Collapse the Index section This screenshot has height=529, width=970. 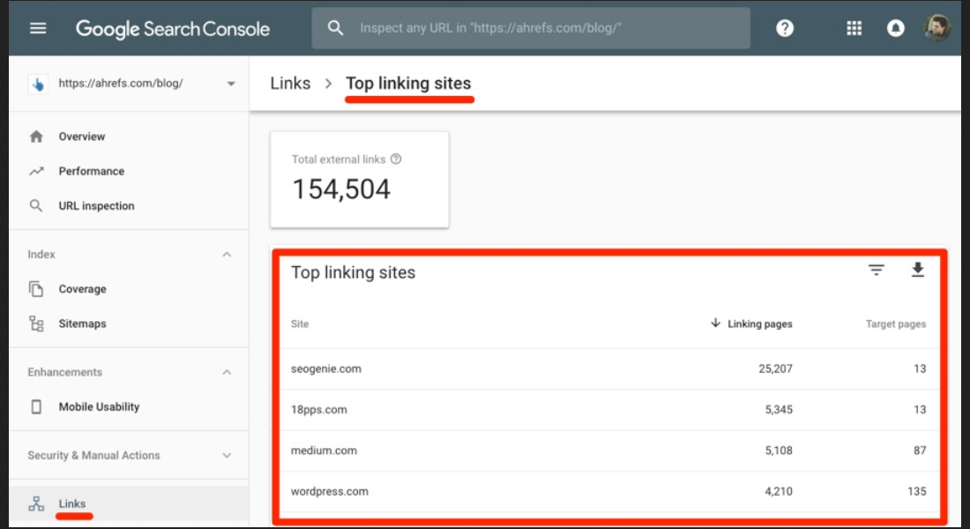(x=227, y=254)
